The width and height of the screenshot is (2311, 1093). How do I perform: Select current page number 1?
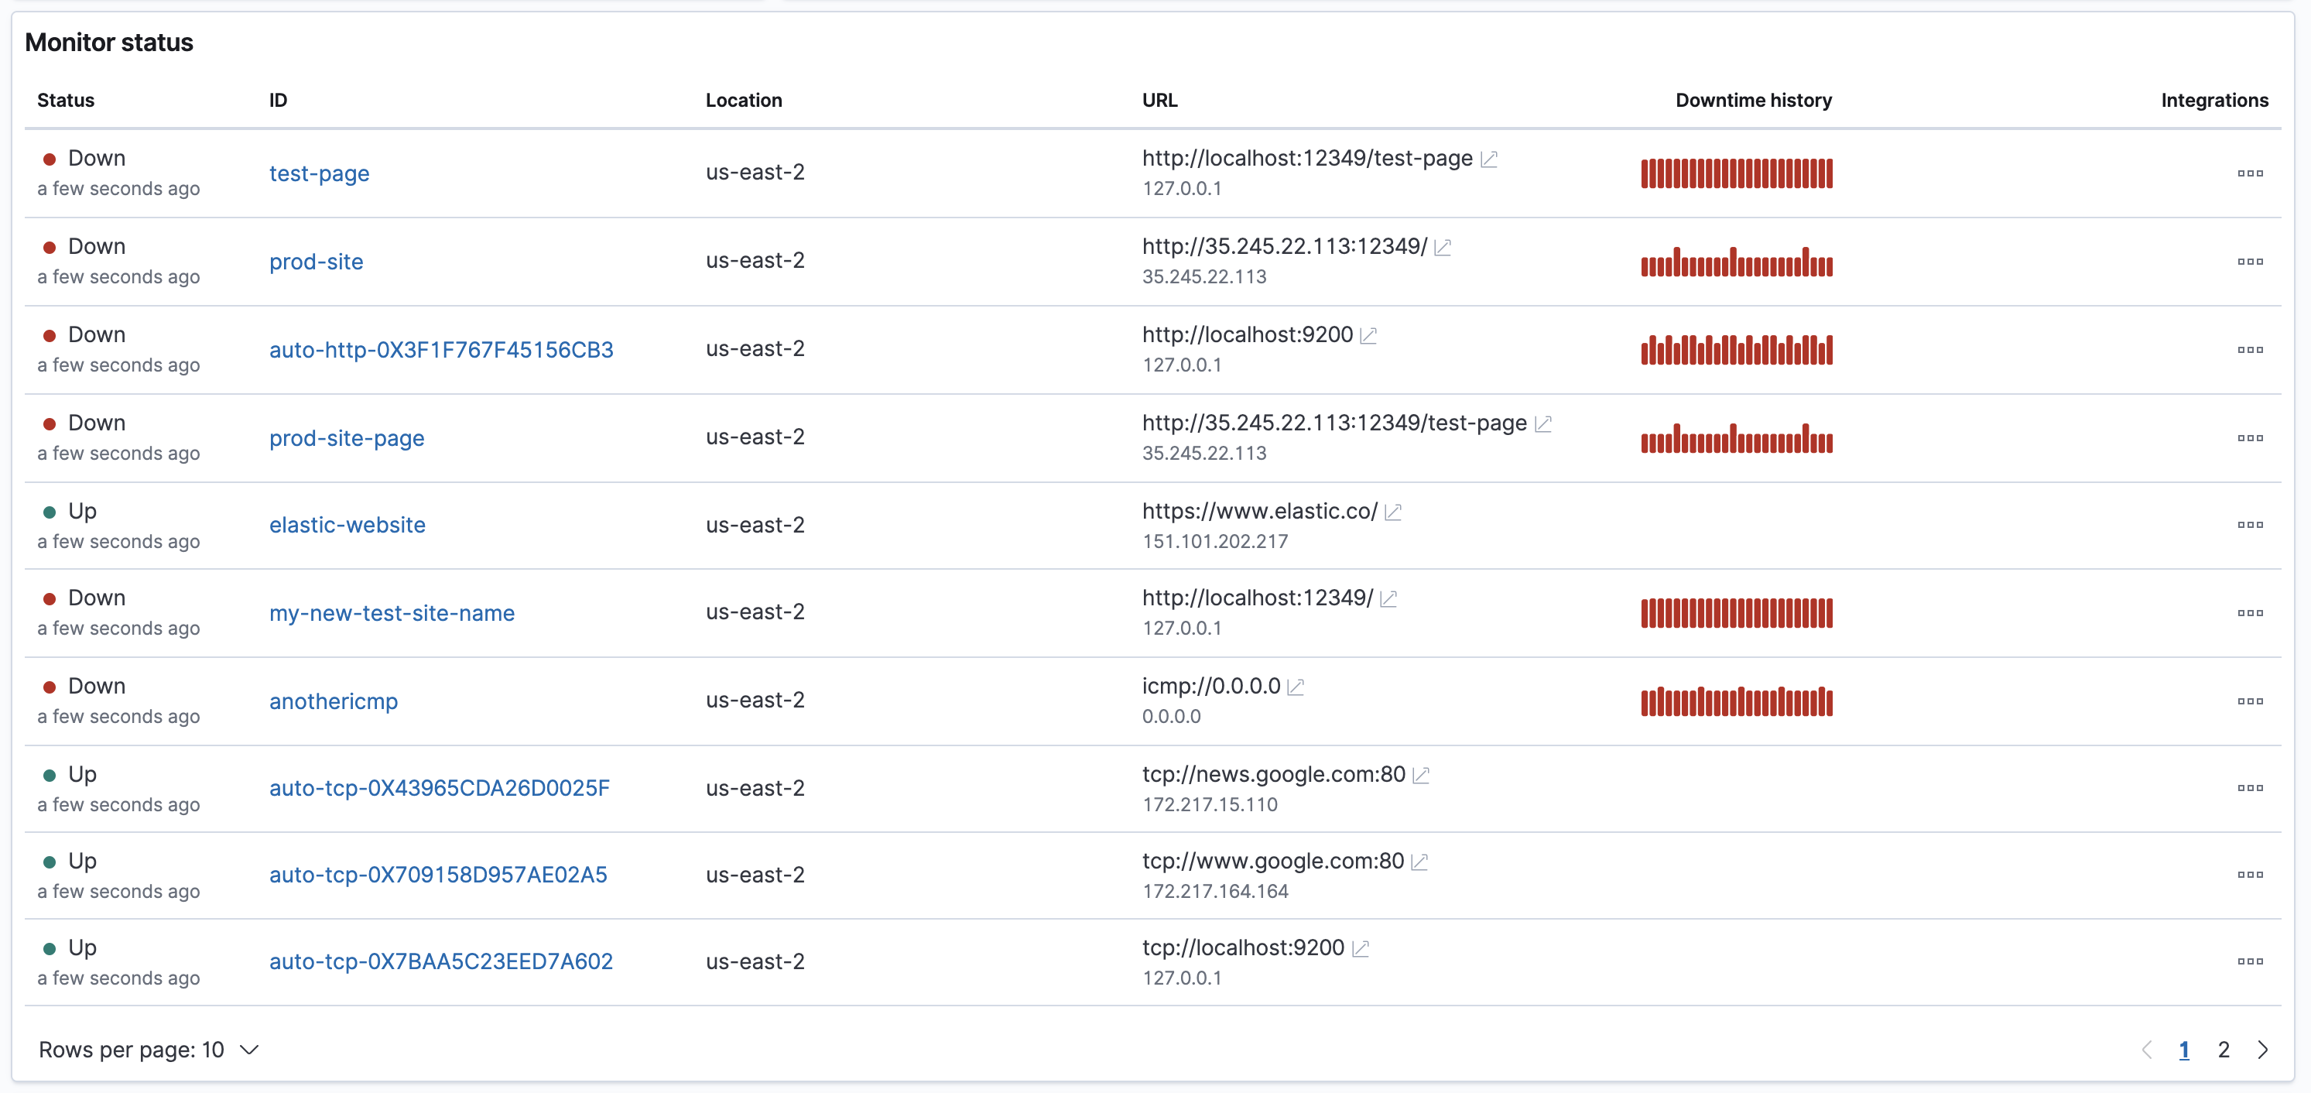click(x=2183, y=1050)
